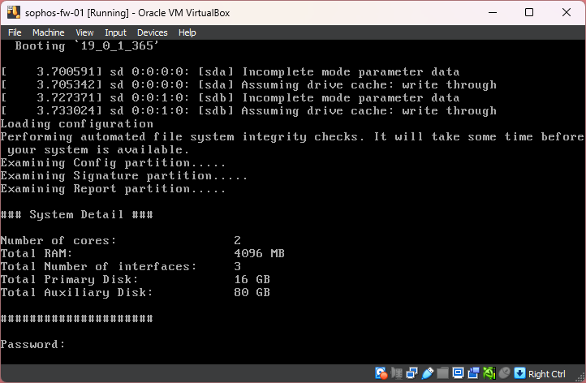Click the '80 GB' auxiliary disk value
586x383 pixels.
[x=252, y=293]
